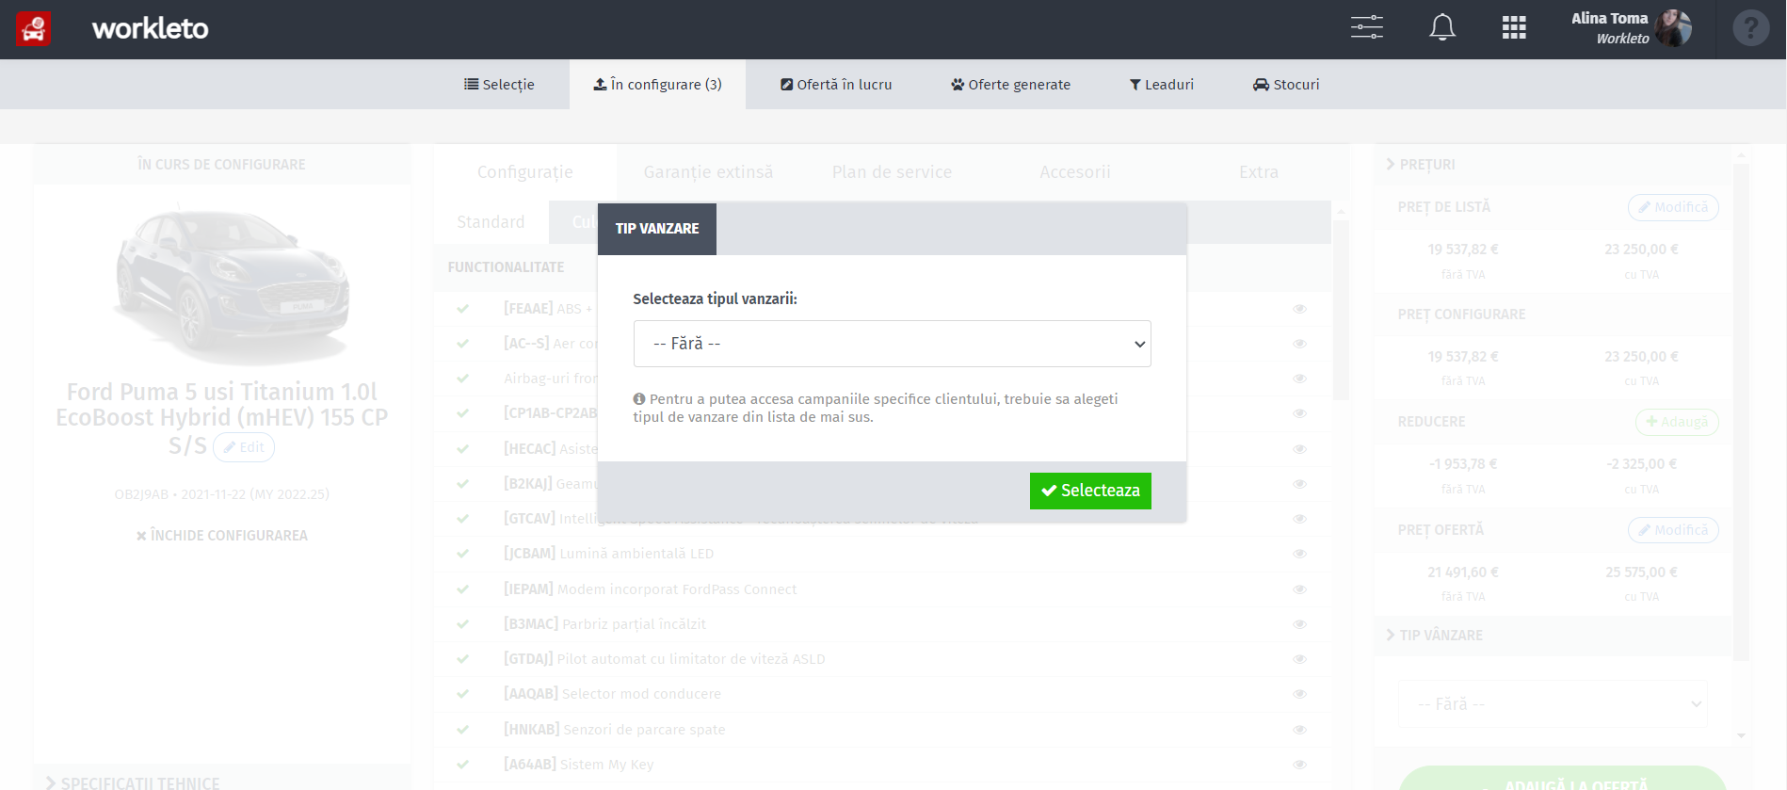1787x790 pixels.
Task: Select the Standard sub-tab
Action: [x=491, y=222]
